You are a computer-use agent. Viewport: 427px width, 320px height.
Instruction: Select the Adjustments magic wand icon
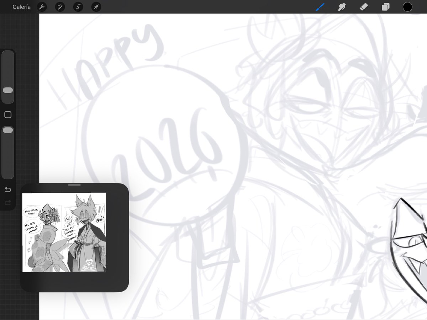coord(60,7)
